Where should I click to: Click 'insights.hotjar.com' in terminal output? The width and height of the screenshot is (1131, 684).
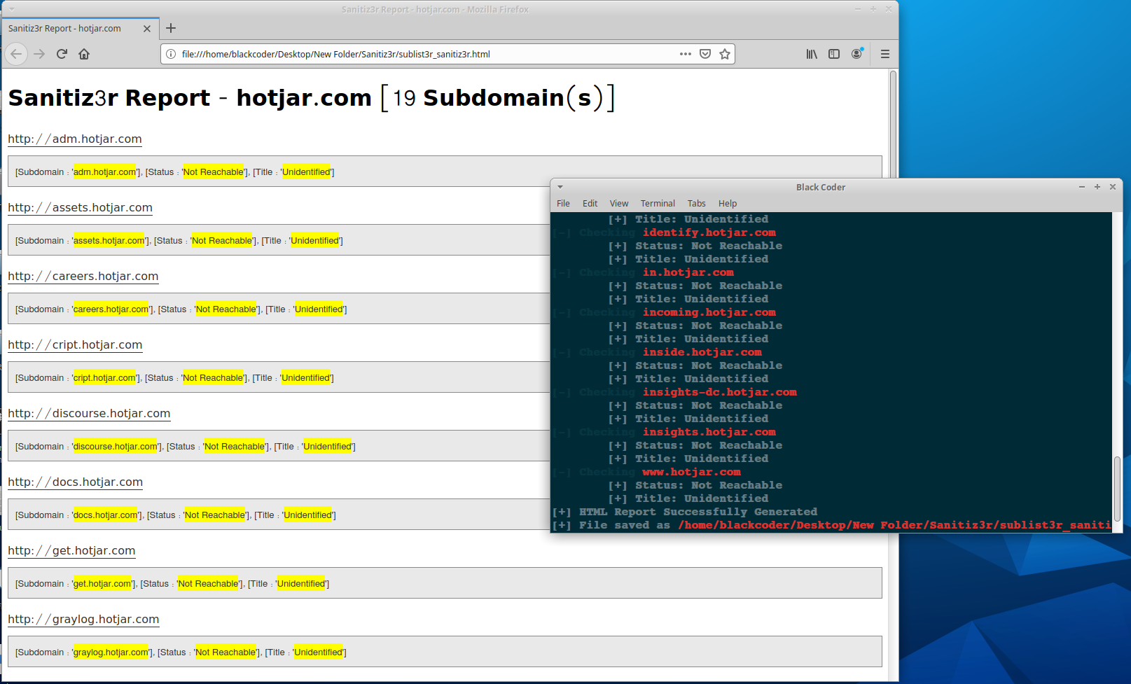point(709,432)
